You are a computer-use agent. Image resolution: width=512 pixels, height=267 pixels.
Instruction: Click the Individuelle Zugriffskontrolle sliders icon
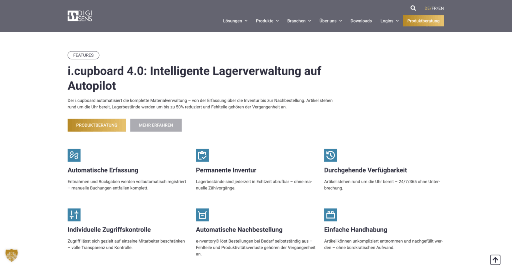point(74,215)
